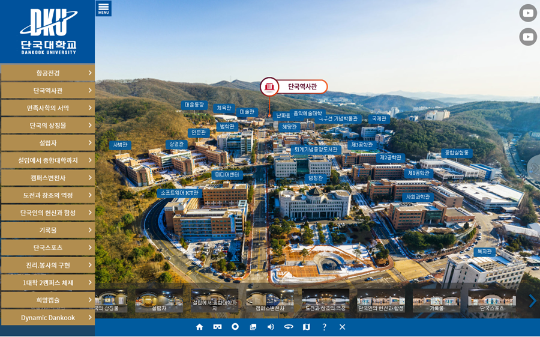Screen dimensions: 540x337
Task: Select 단국의 상징물 menu item
Action: (x=48, y=125)
